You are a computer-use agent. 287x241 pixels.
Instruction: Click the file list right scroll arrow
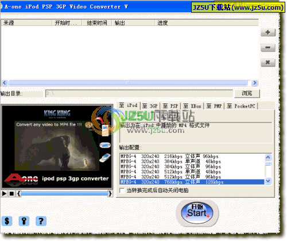click(254, 83)
